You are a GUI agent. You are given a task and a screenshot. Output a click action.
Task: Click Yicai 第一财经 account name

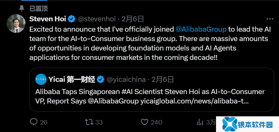coord(72,80)
